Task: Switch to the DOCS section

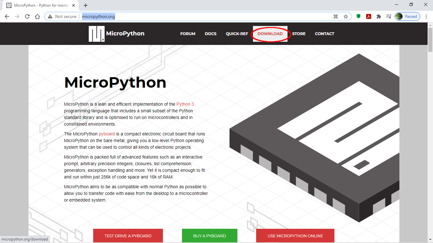Action: (210, 34)
